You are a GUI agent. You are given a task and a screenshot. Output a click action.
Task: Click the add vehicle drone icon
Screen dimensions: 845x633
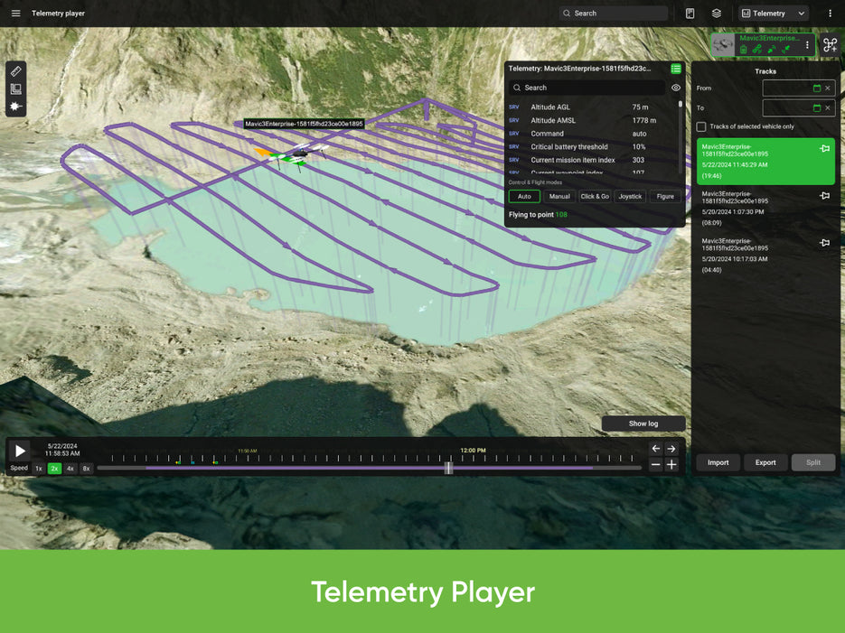pos(830,44)
